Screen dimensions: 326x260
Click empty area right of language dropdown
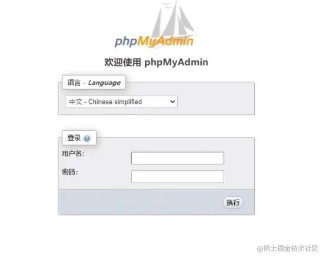point(215,102)
